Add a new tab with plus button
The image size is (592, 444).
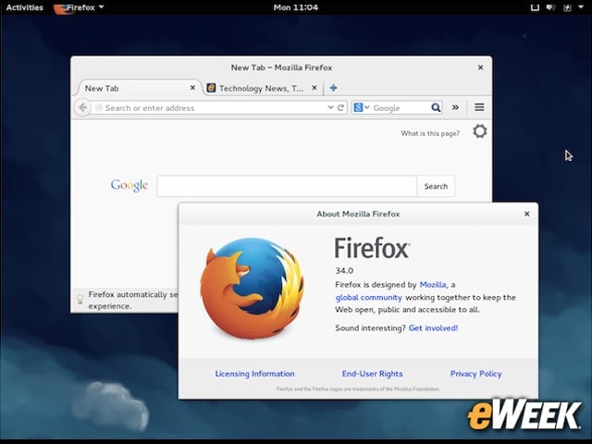[x=333, y=88]
